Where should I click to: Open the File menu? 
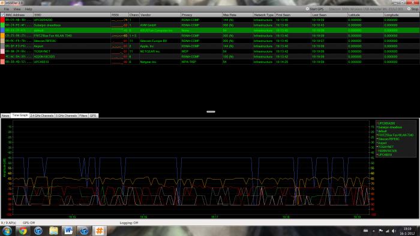pyautogui.click(x=7, y=9)
